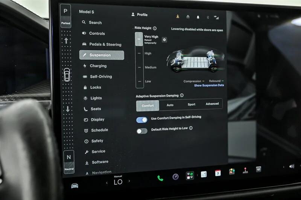
Task: Tap the software download arrow icon
Action: coord(178,16)
